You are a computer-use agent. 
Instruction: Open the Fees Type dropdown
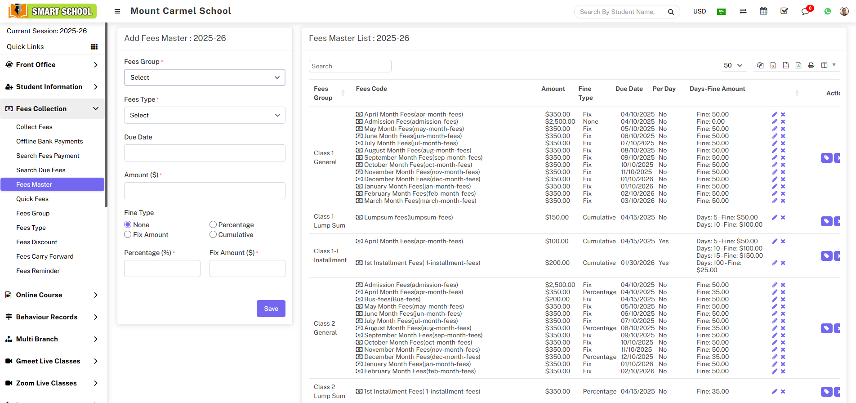tap(205, 115)
